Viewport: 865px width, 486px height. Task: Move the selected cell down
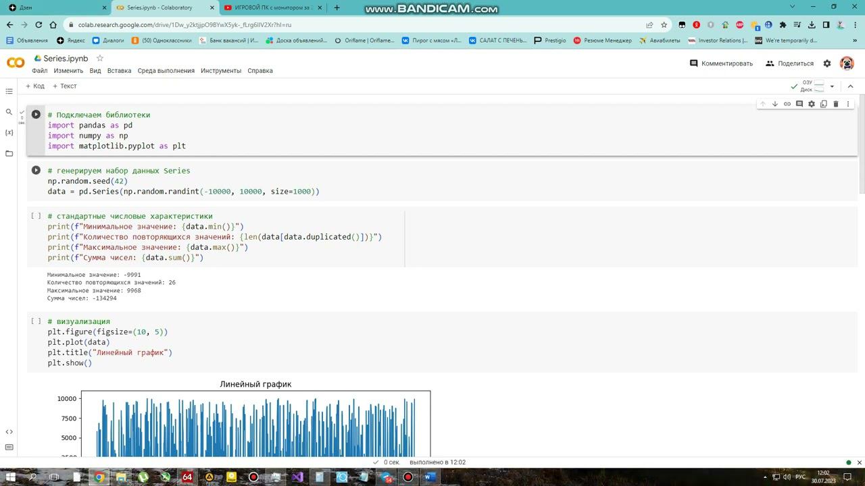point(775,104)
